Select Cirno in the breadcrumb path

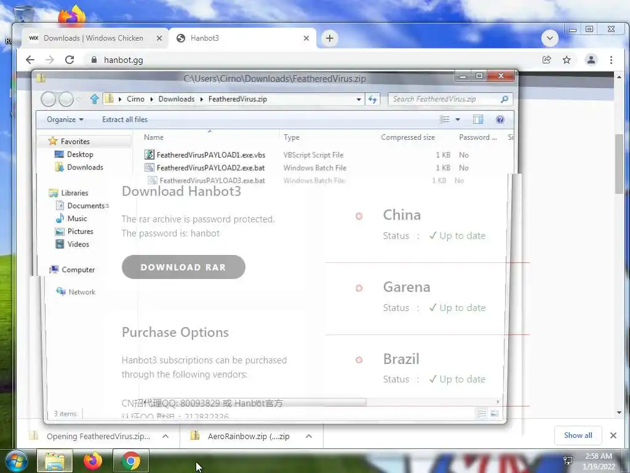click(135, 99)
